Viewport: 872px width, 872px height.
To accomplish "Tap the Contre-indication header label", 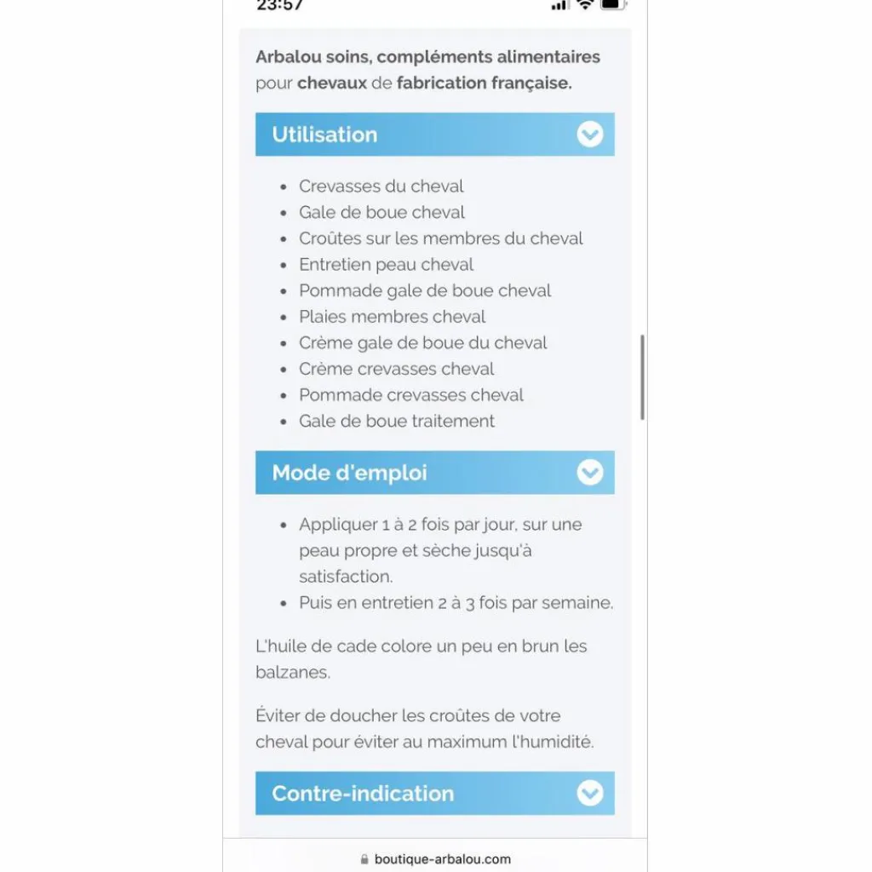I will [x=363, y=793].
